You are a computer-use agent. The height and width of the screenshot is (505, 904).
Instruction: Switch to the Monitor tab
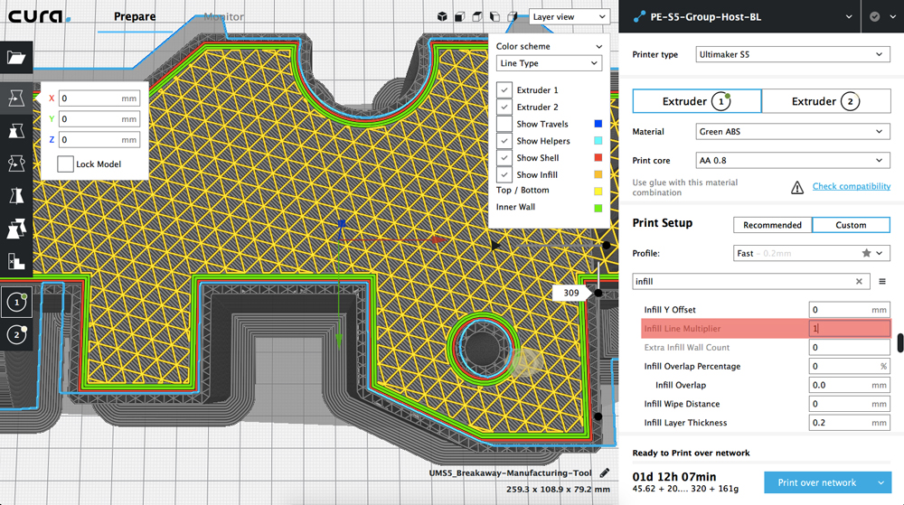pos(223,16)
